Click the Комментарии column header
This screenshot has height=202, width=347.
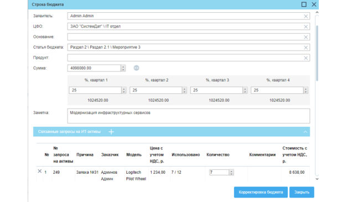[262, 154]
